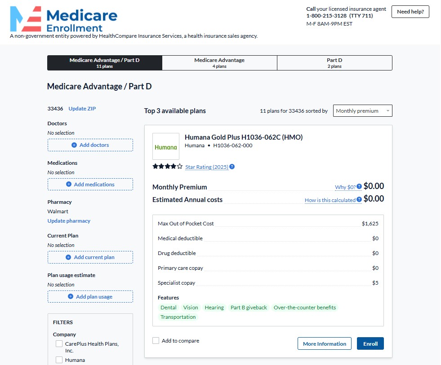Image resolution: width=441 pixels, height=365 pixels.
Task: Open More Information for the Humana plan
Action: (324, 344)
